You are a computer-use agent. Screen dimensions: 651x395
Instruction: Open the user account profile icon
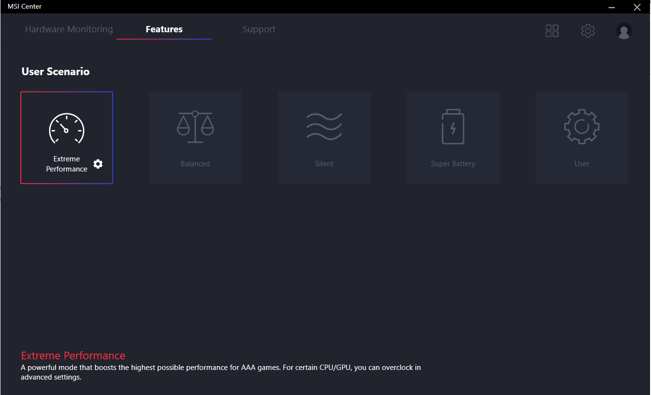pos(624,31)
